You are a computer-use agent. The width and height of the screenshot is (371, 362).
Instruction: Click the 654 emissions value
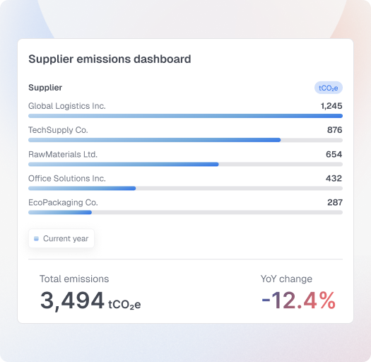(334, 154)
